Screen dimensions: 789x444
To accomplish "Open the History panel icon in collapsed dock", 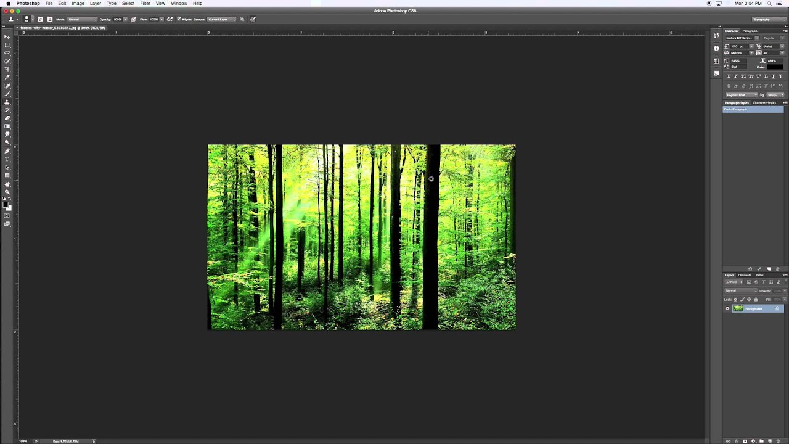I will (x=716, y=36).
